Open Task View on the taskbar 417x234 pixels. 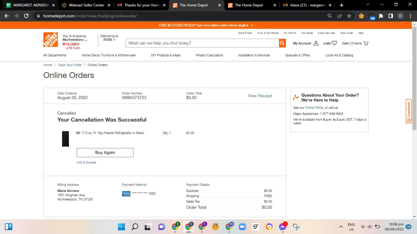(148, 227)
